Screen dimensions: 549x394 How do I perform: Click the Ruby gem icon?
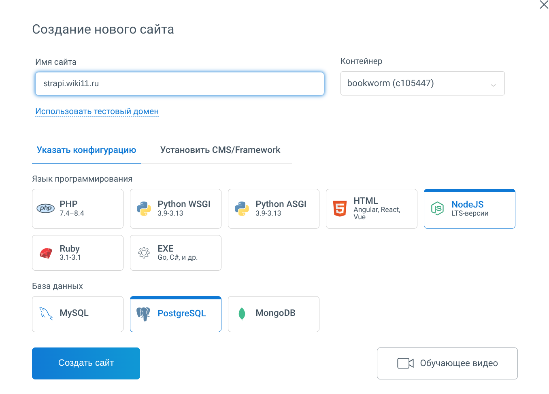(46, 253)
